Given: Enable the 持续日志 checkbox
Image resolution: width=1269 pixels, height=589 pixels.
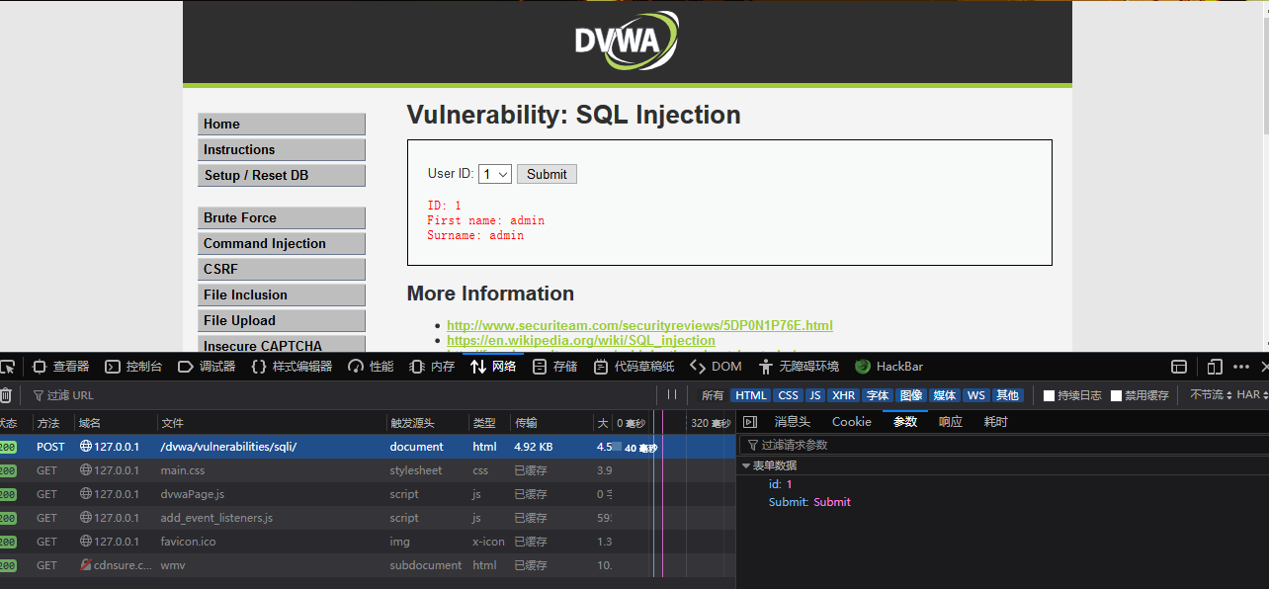Looking at the screenshot, I should pos(1050,395).
